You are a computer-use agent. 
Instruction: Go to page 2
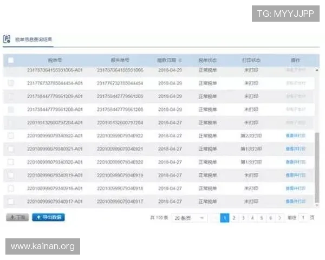(234, 218)
